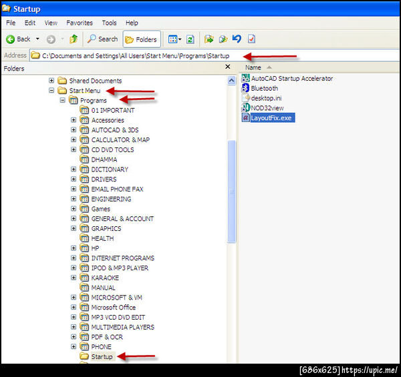Expand the AUTOCAD & 3DS folder

pos(74,130)
